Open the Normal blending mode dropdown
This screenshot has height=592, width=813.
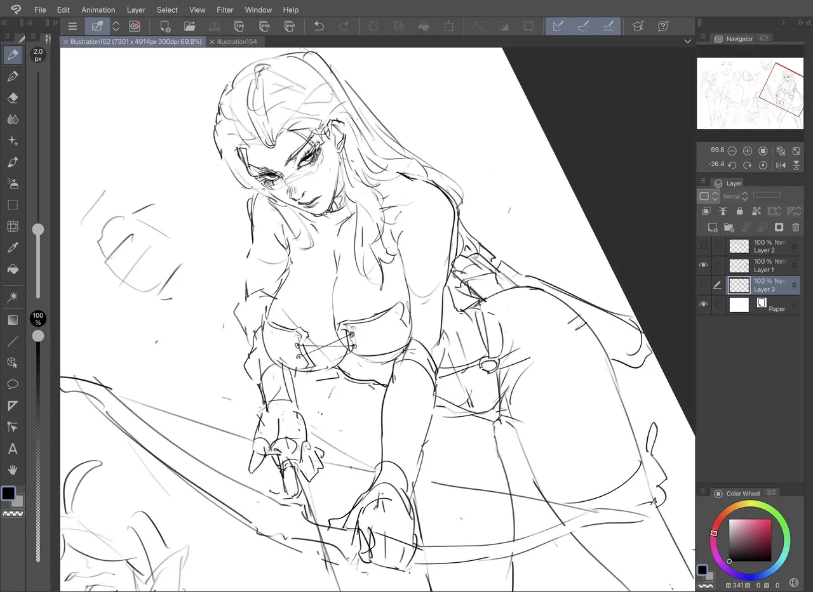click(x=736, y=196)
